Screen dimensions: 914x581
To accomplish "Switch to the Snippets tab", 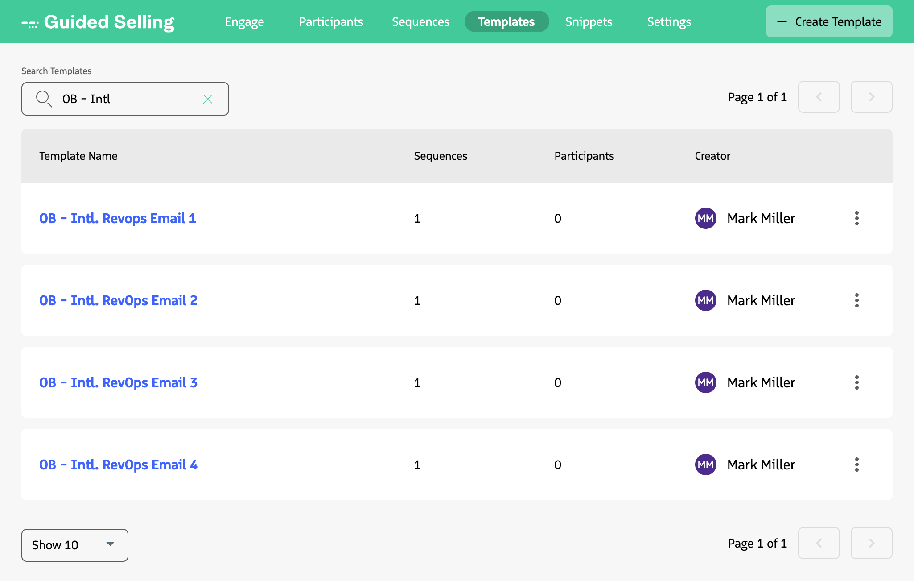I will coord(589,21).
